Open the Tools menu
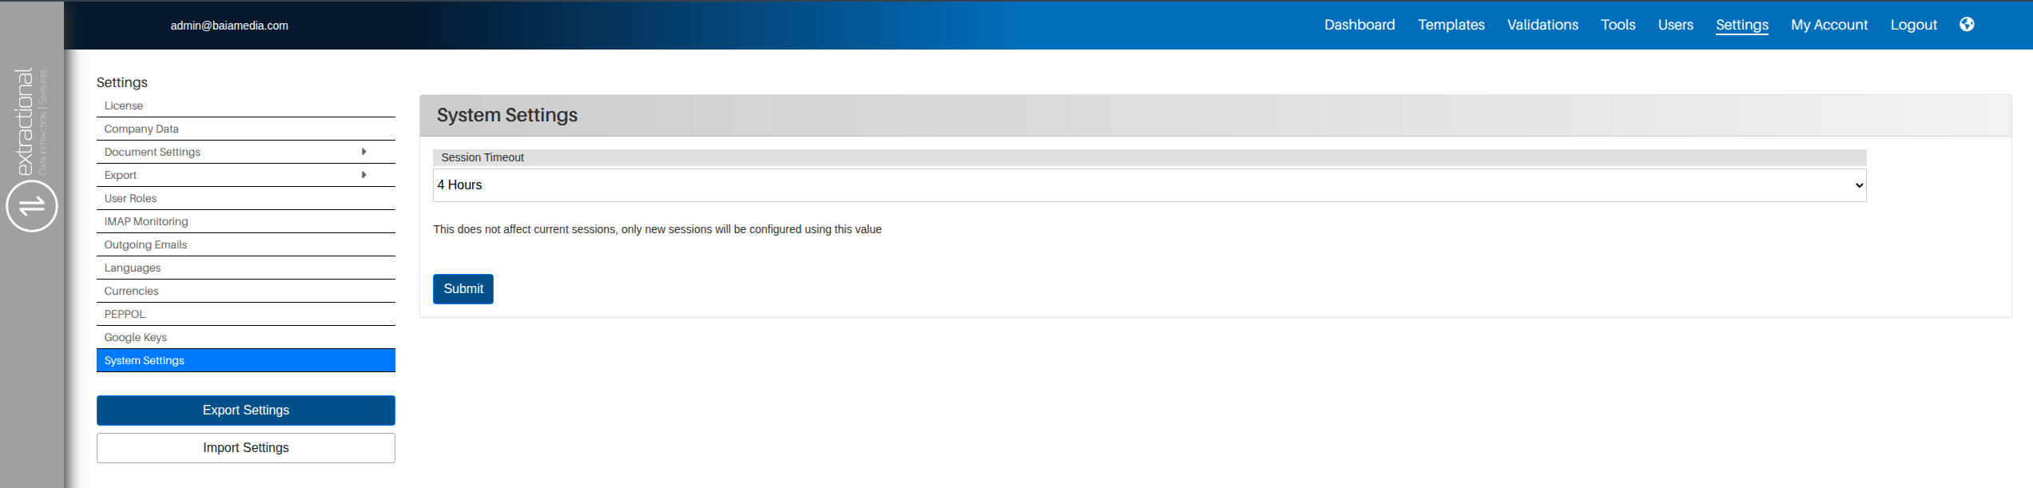The image size is (2033, 488). 1618,25
